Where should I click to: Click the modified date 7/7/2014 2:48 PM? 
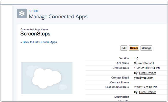click(x=145, y=87)
